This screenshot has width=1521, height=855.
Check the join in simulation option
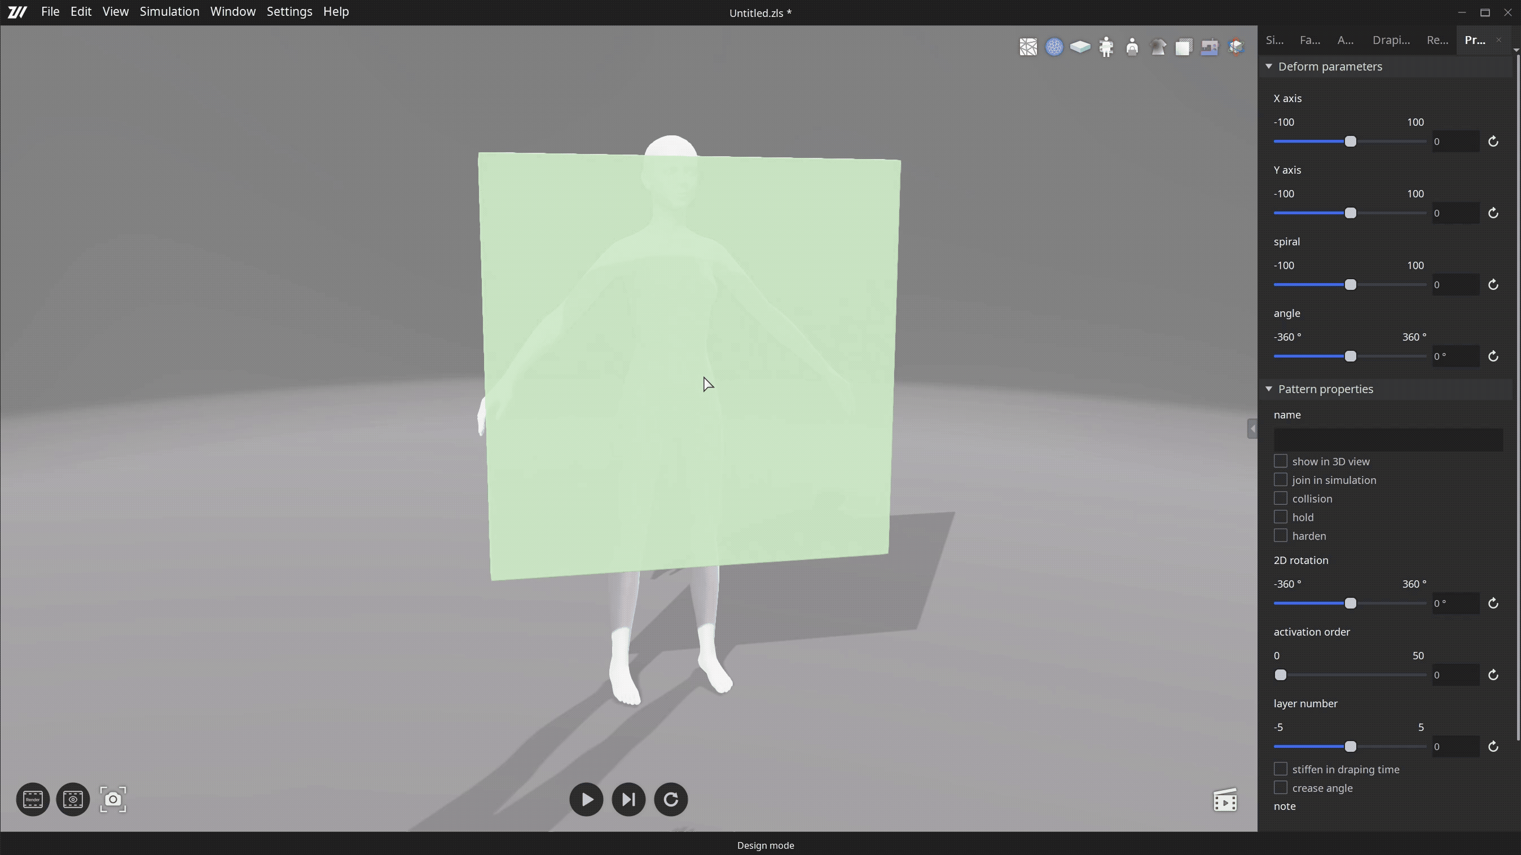1281,480
